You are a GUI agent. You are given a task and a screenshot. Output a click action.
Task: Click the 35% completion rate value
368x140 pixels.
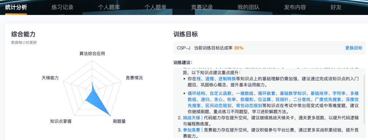(x=239, y=48)
